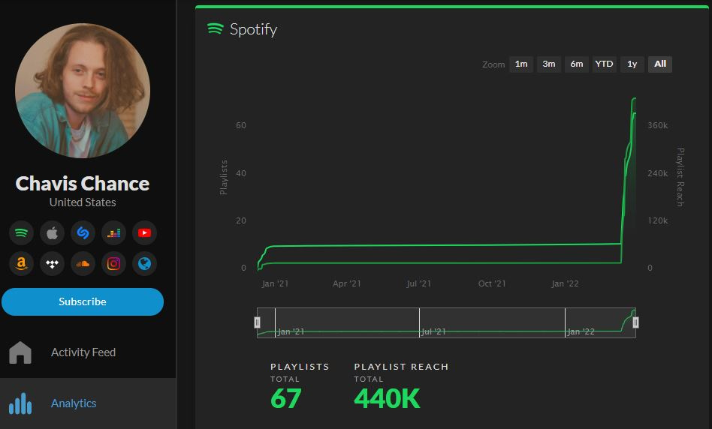This screenshot has height=429, width=712.
Task: Open the Amazon Music profile icon
Action: tap(21, 263)
